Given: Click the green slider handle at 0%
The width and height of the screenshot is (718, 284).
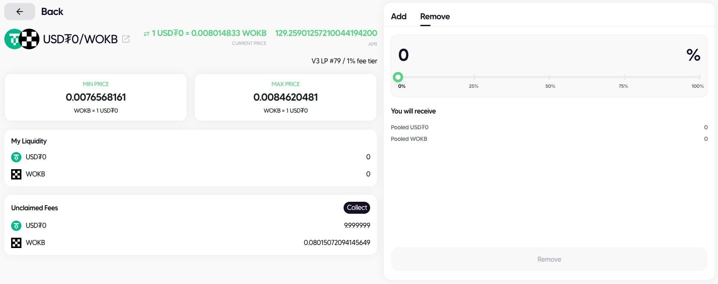Looking at the screenshot, I should [x=398, y=77].
